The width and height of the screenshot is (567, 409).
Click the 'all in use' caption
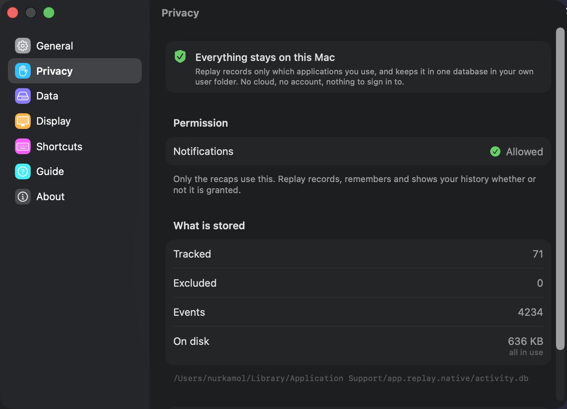526,352
